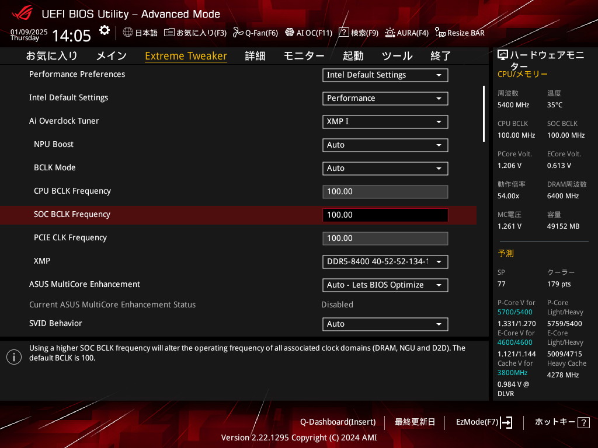The image size is (598, 448).
Task: Click the vertical scrollbar of settings list
Action: tap(484, 114)
